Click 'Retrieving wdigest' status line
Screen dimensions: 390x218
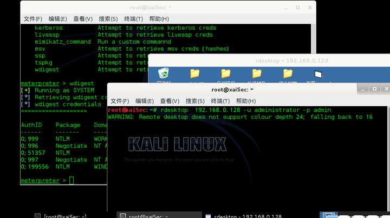pos(64,97)
